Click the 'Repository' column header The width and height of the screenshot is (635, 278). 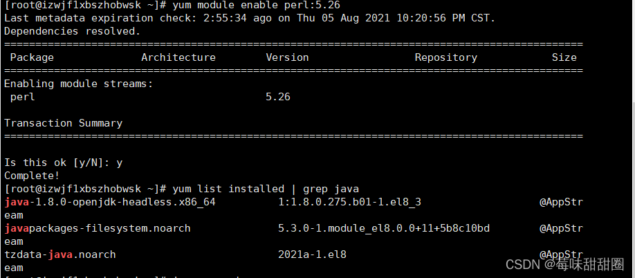pos(446,58)
